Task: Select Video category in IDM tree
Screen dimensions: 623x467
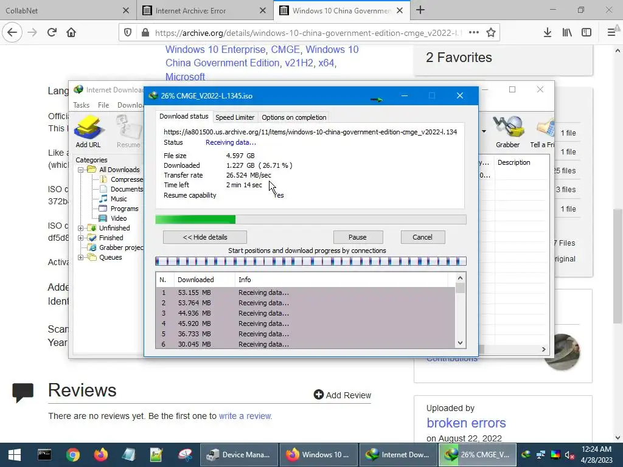Action: point(114,218)
